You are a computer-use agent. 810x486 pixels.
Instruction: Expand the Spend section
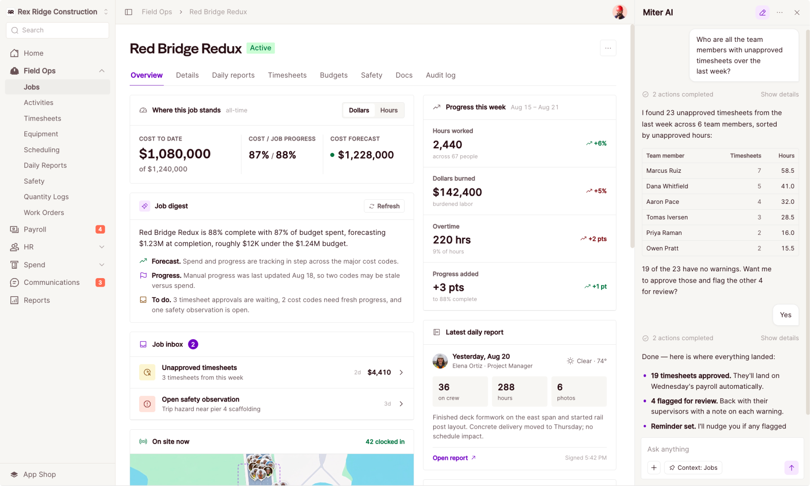coord(102,265)
